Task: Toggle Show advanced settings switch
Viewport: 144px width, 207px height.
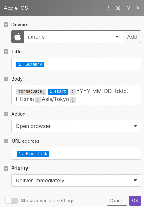Action: [12, 201]
